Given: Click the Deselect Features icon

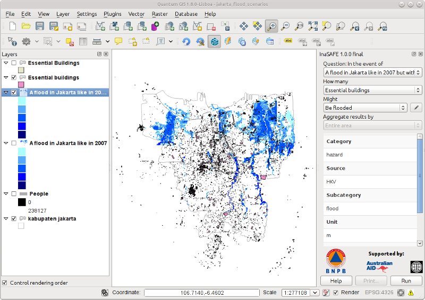Looking at the screenshot, I should coord(70,41).
